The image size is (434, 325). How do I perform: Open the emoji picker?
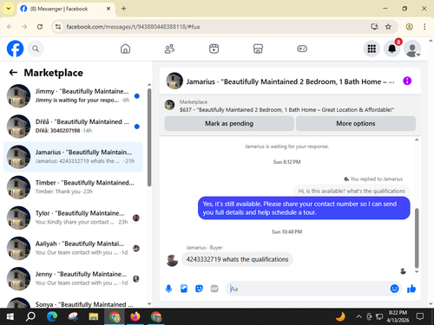click(394, 289)
